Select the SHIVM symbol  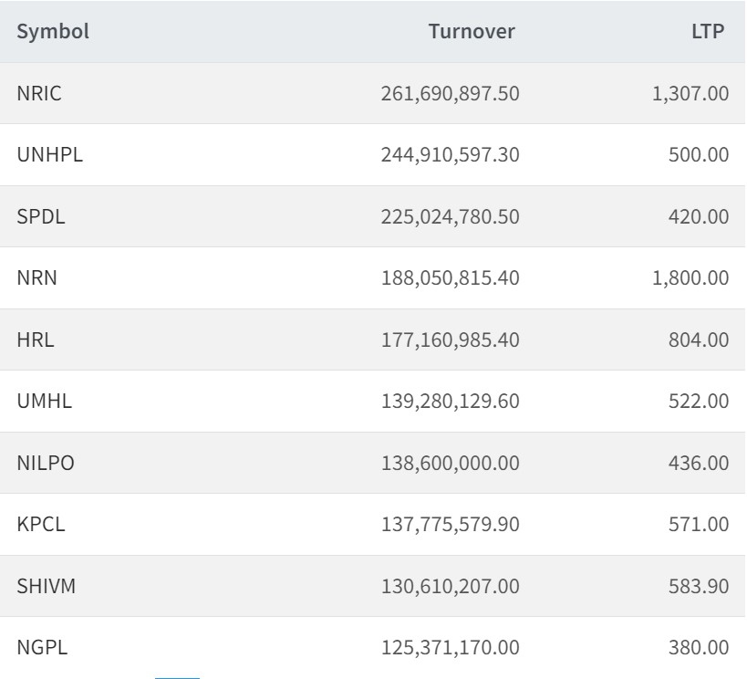[x=47, y=587]
